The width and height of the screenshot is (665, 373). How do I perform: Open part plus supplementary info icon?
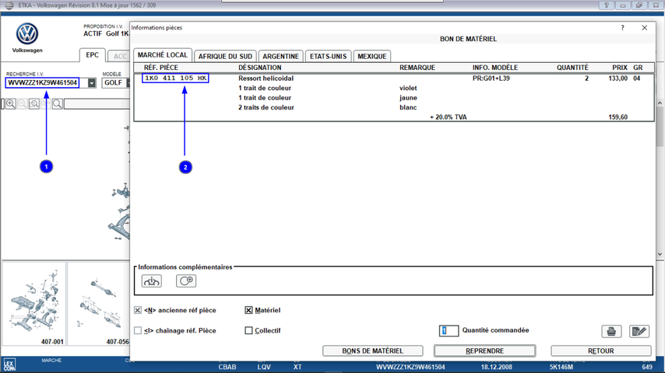(186, 281)
